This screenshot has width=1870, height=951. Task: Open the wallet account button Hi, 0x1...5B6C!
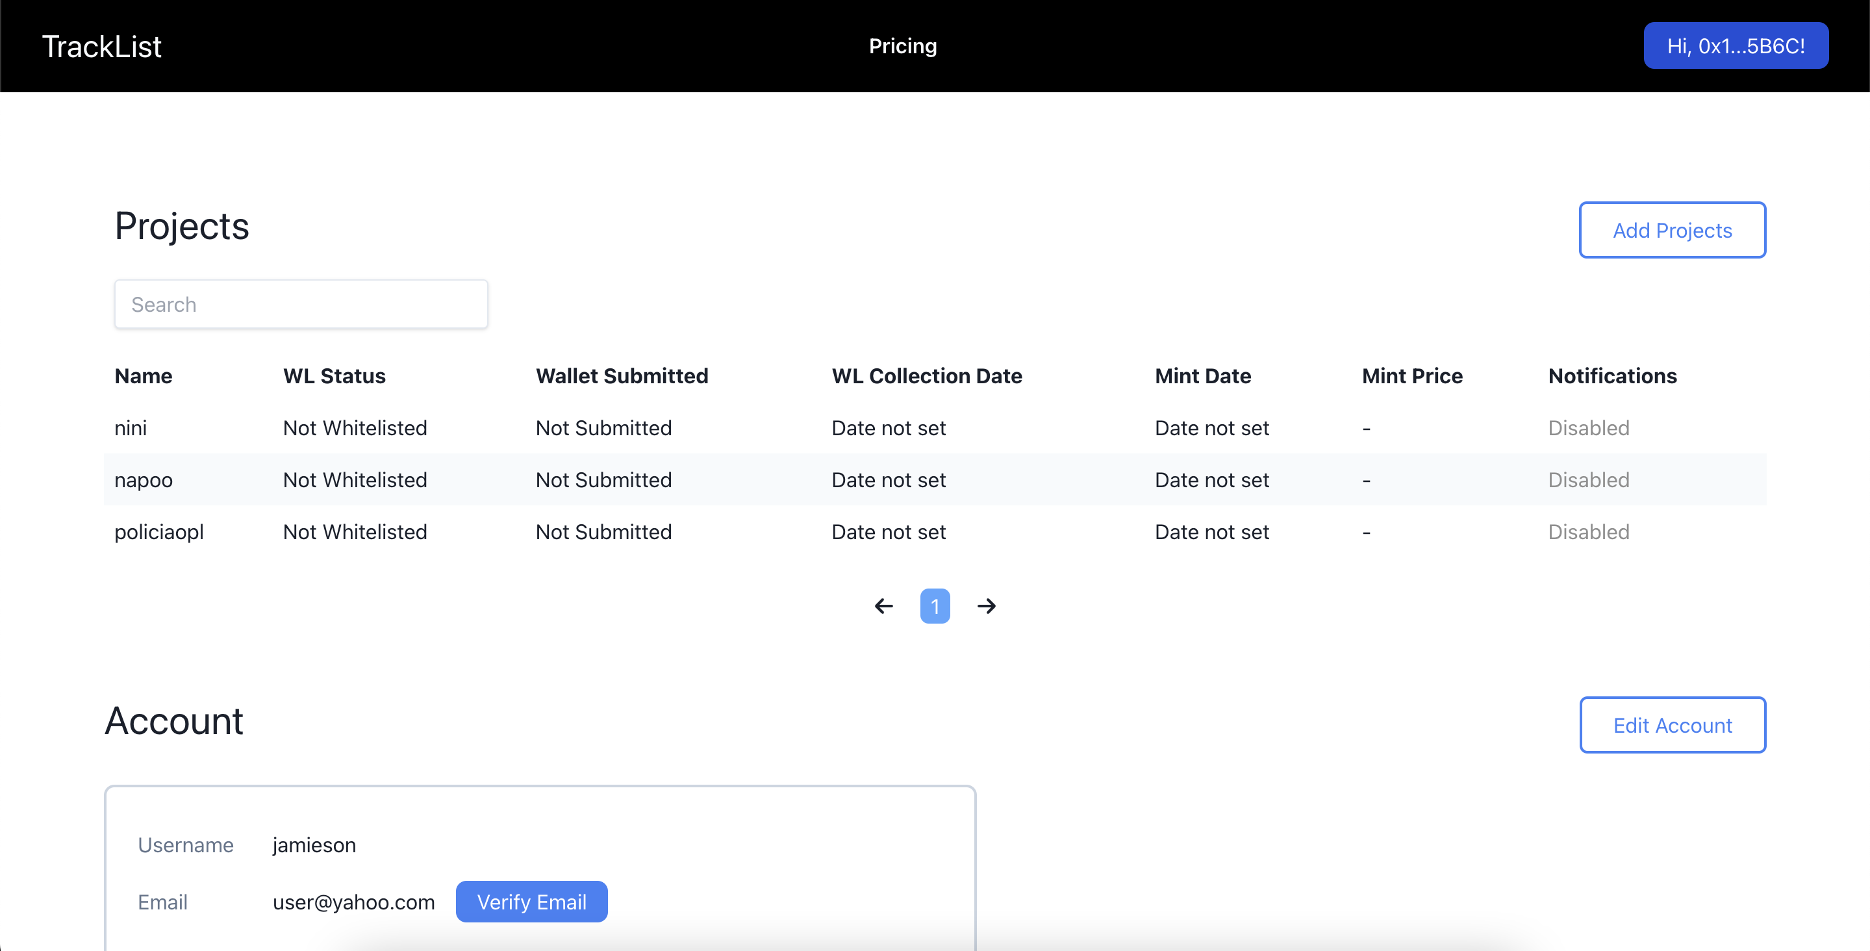pos(1735,45)
